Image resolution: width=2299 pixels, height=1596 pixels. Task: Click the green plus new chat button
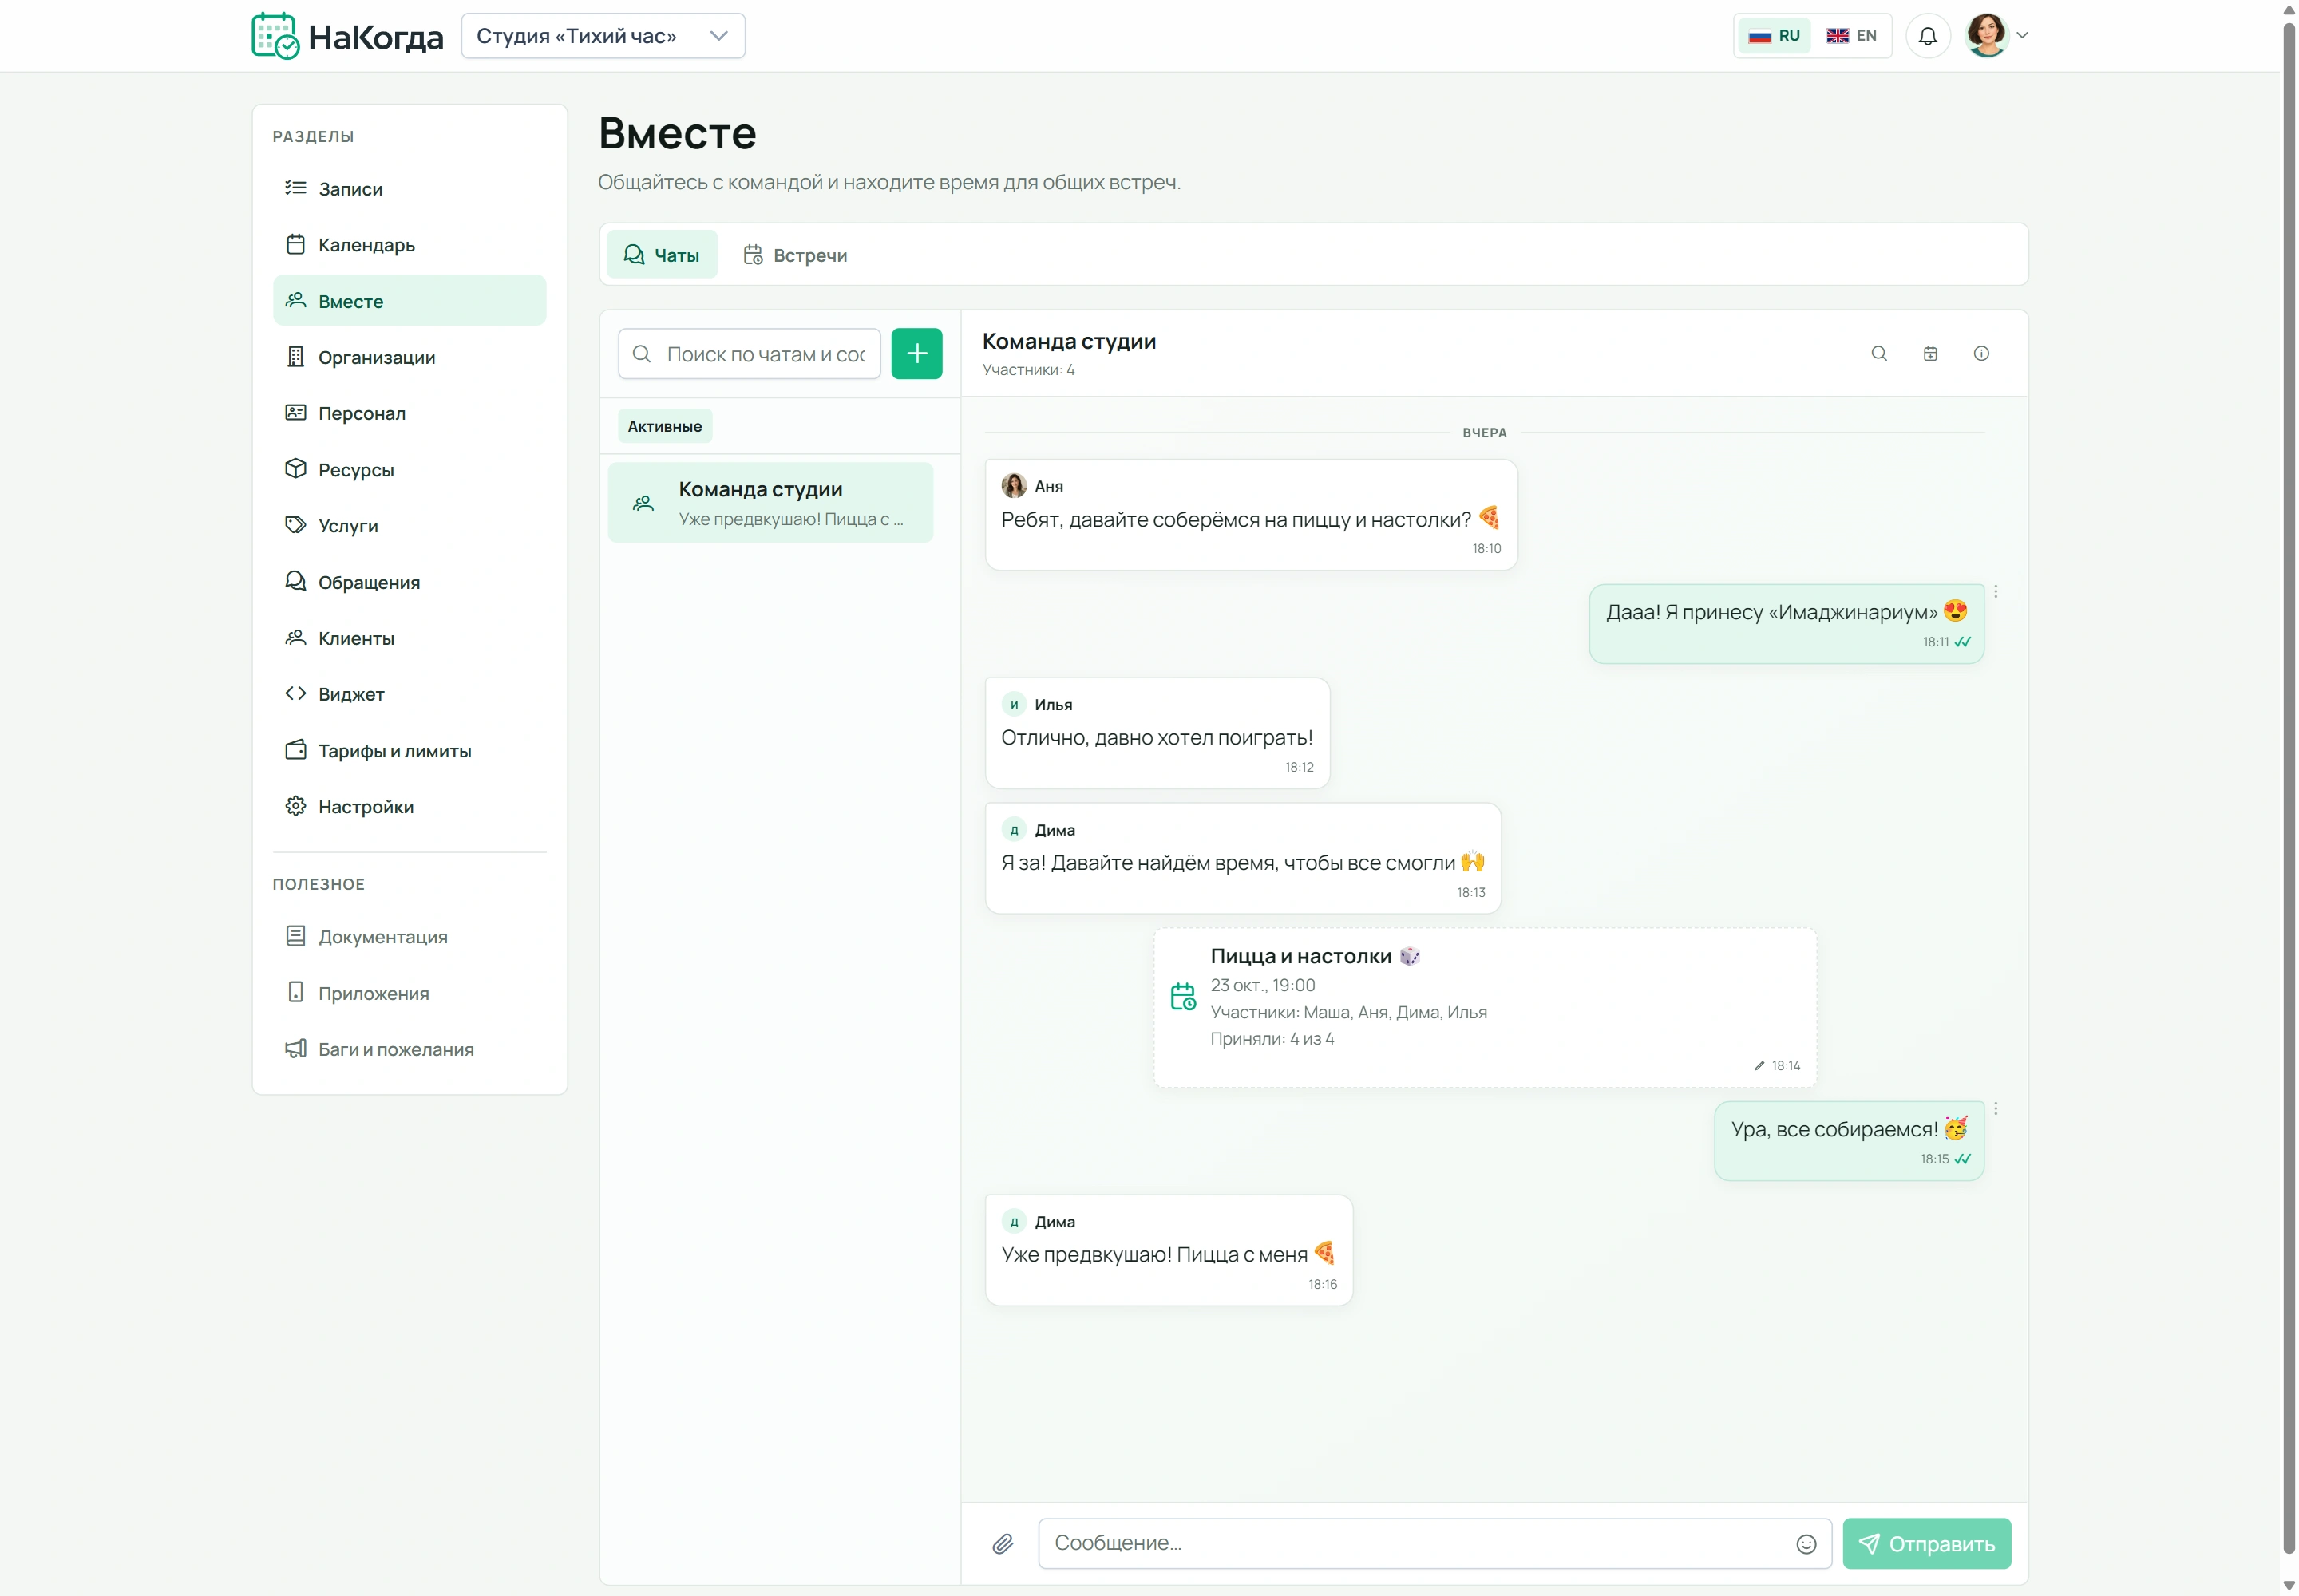pyautogui.click(x=916, y=354)
